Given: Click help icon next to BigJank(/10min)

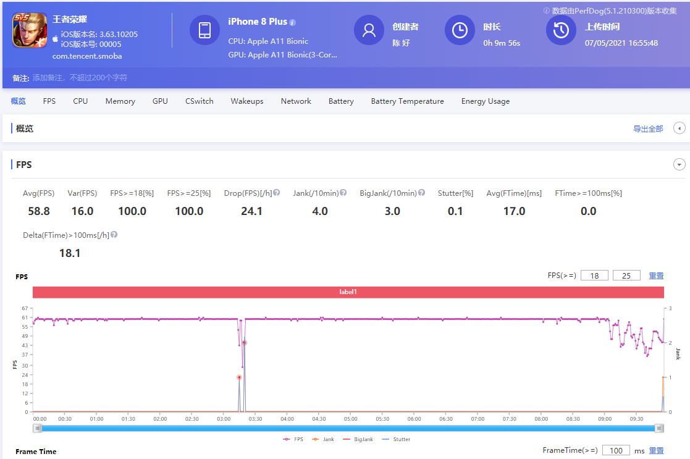Looking at the screenshot, I should point(421,193).
